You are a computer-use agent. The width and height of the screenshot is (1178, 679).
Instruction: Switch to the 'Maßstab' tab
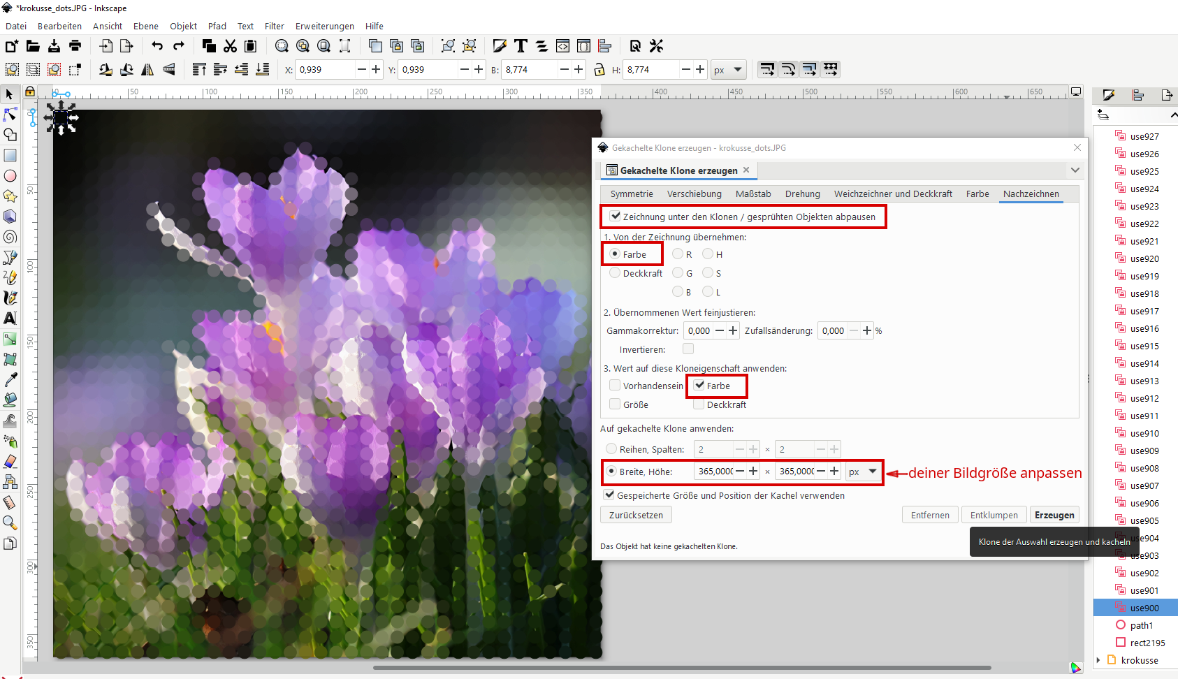[753, 194]
